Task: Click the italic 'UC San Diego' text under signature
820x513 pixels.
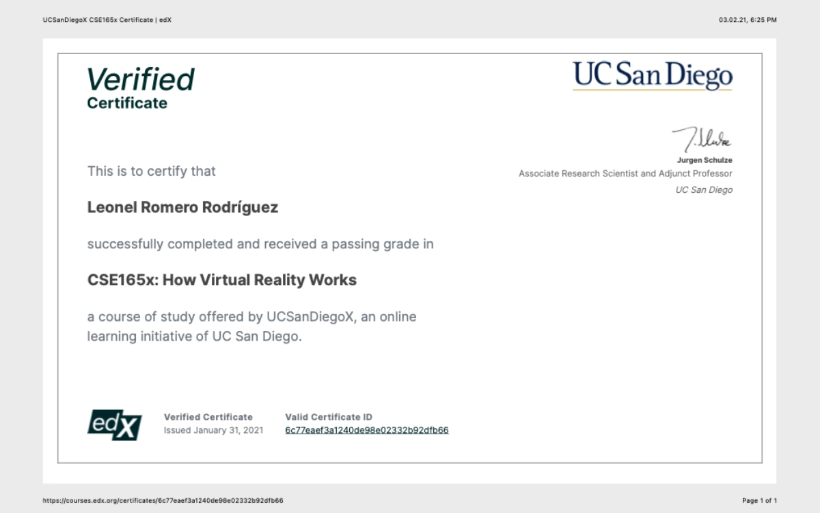Action: (704, 190)
